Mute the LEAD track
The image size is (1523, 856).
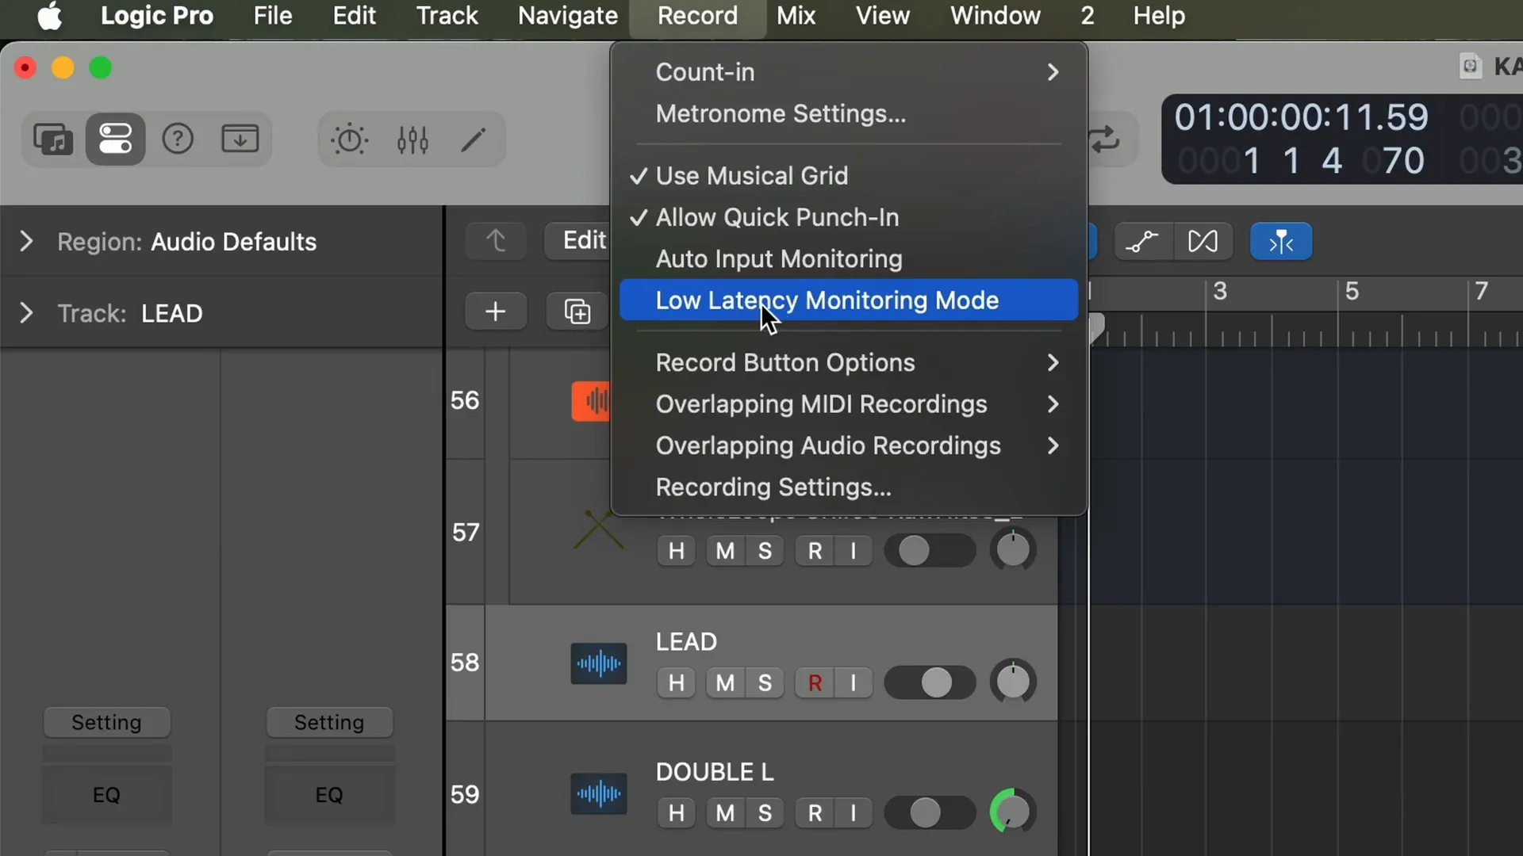(724, 682)
